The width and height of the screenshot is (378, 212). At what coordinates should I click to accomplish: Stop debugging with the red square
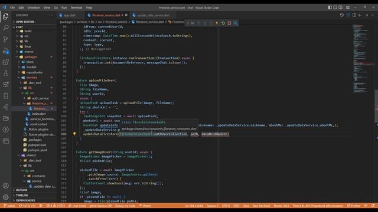229,23
